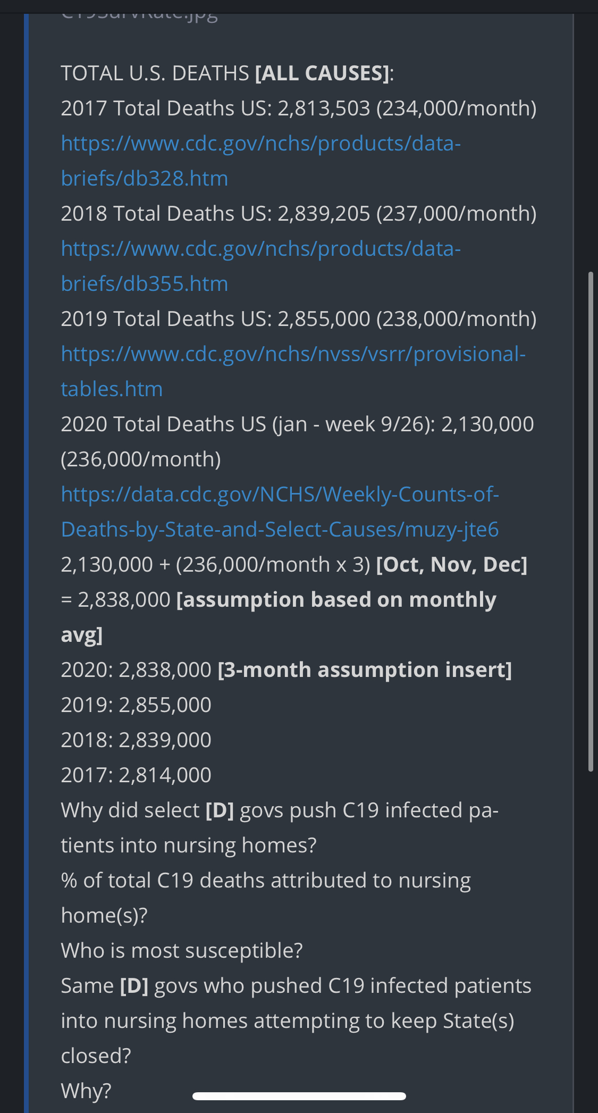The height and width of the screenshot is (1113, 598).
Task: Tap the cut-off .jpg filename at top
Action: 139,15
